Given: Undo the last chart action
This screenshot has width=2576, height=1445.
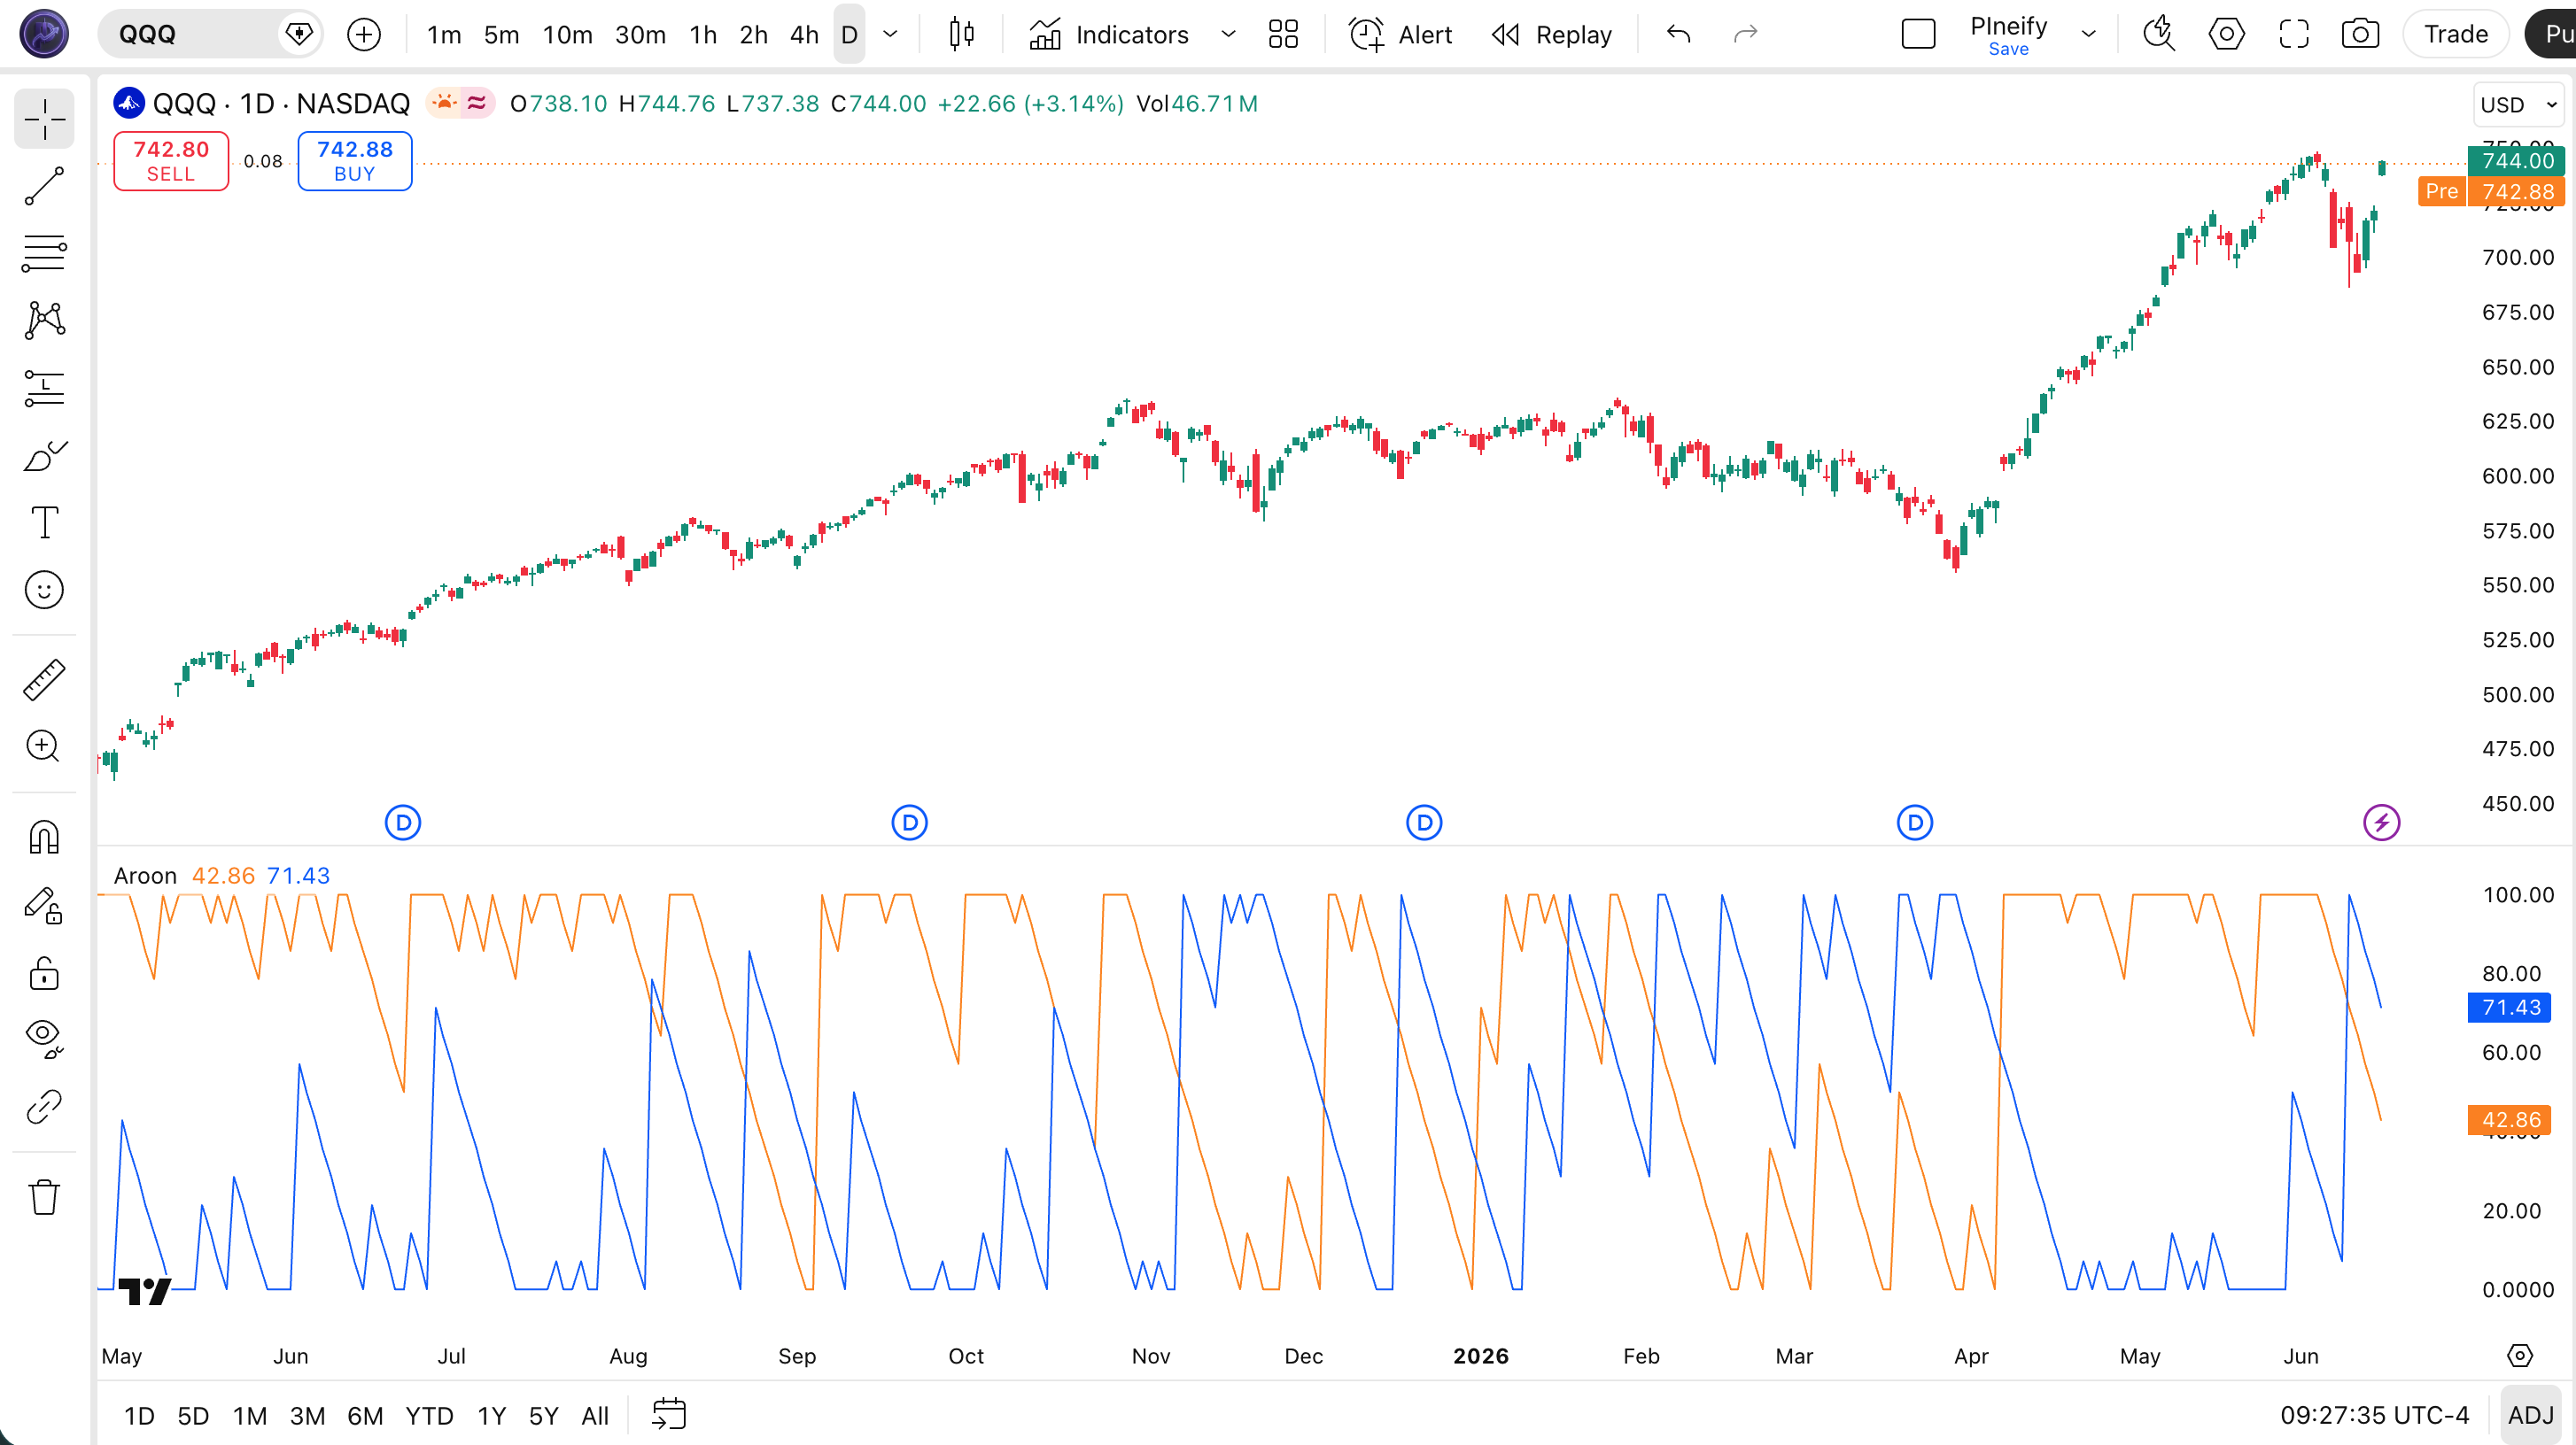Looking at the screenshot, I should pyautogui.click(x=1679, y=35).
